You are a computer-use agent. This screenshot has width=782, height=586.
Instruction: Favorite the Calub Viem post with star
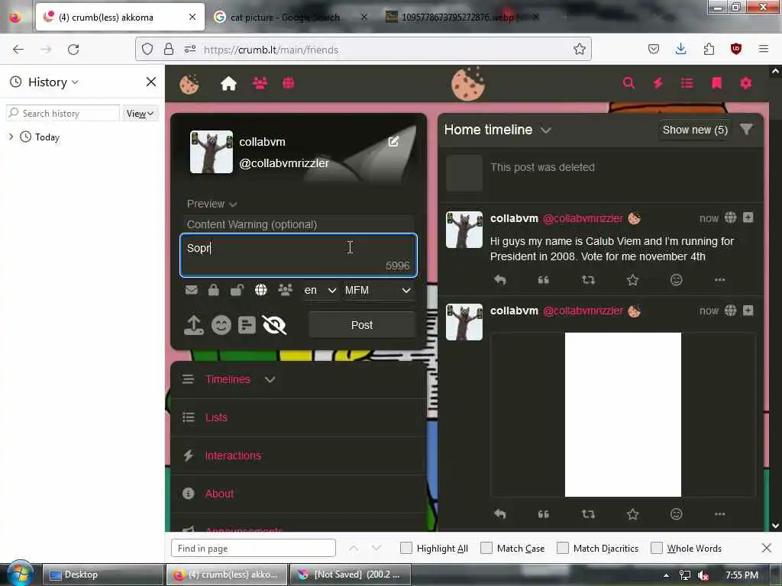click(632, 280)
